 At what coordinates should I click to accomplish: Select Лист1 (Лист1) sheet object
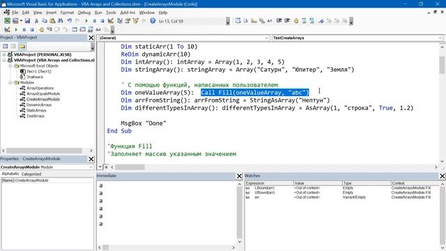click(39, 71)
